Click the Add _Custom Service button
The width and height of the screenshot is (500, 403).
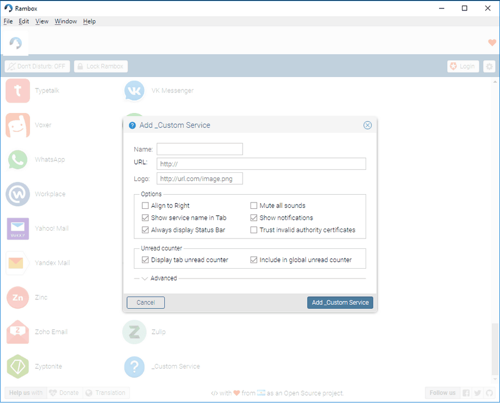click(340, 303)
